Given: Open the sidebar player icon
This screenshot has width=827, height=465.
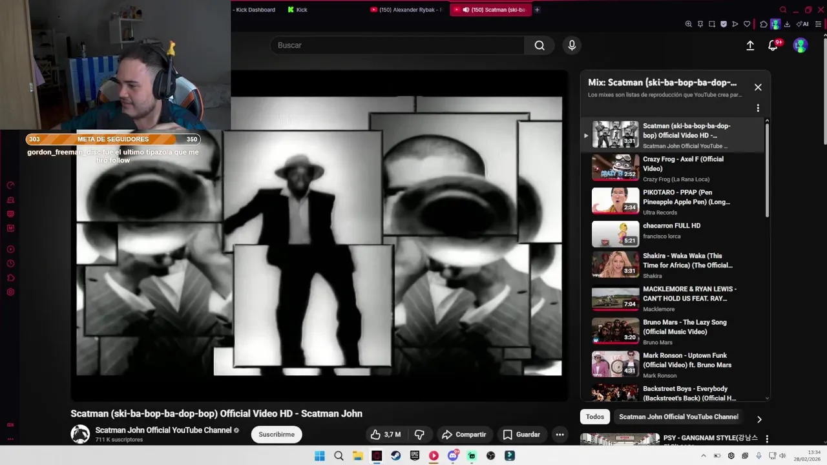Looking at the screenshot, I should tap(10, 249).
